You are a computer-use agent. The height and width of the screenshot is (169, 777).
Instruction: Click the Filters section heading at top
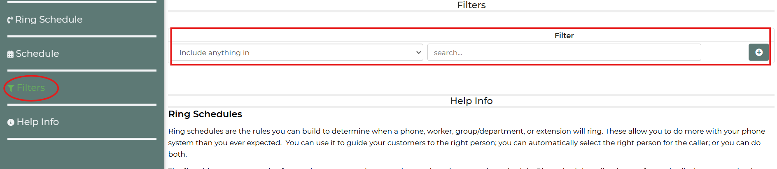point(471,5)
